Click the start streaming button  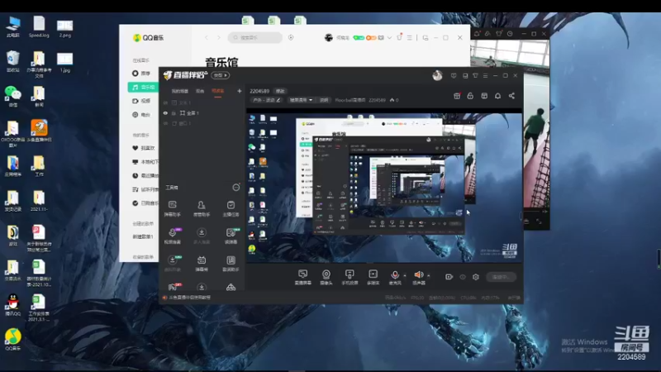501,277
